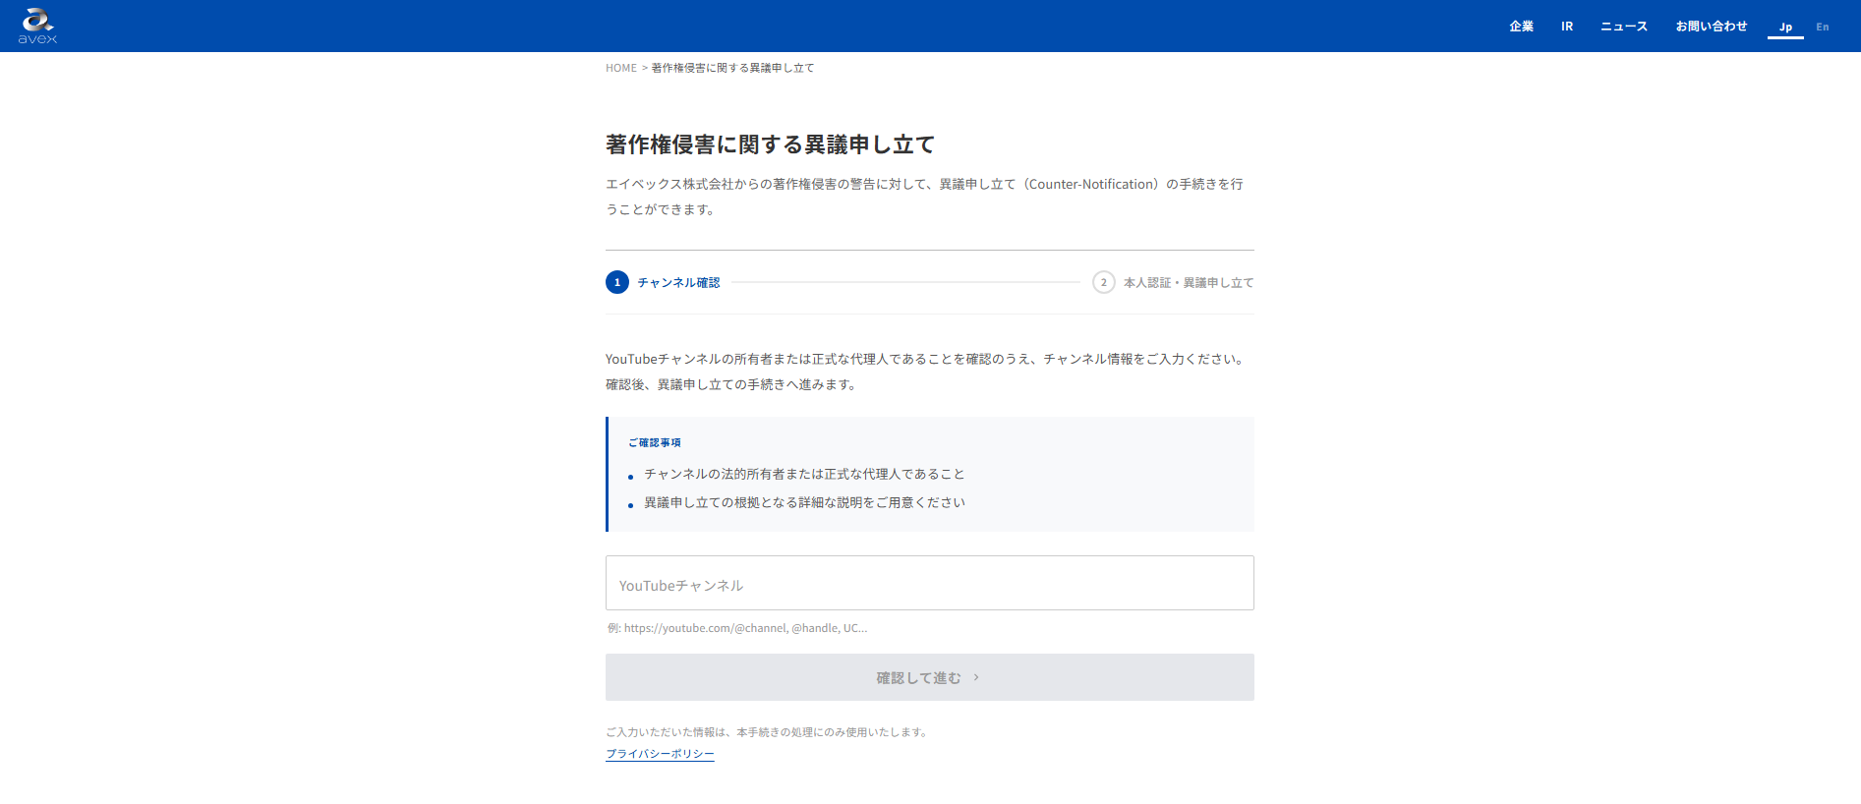Click the page heading 著作権侵害に関する異議申し立て
This screenshot has height=804, width=1861.
pyautogui.click(x=771, y=144)
